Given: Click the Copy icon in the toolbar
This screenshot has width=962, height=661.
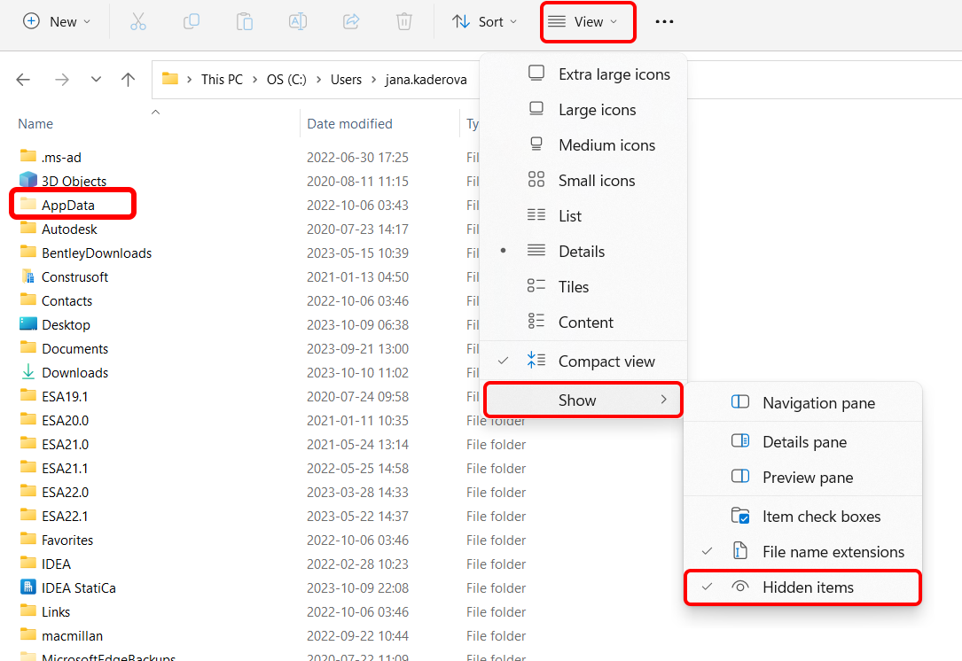Looking at the screenshot, I should (x=192, y=21).
